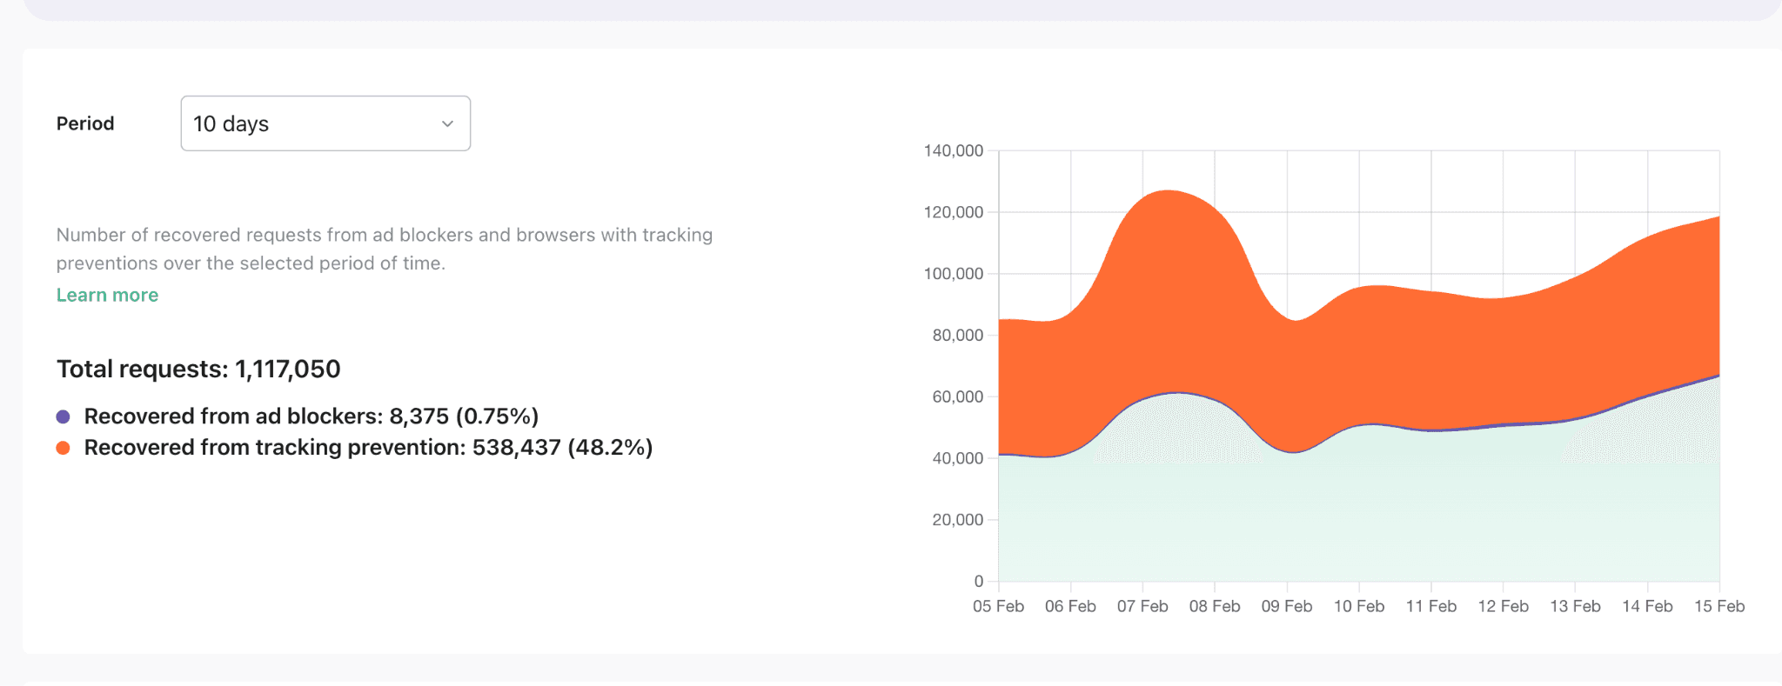Follow the Learn more link
The height and width of the screenshot is (686, 1782).
[107, 295]
